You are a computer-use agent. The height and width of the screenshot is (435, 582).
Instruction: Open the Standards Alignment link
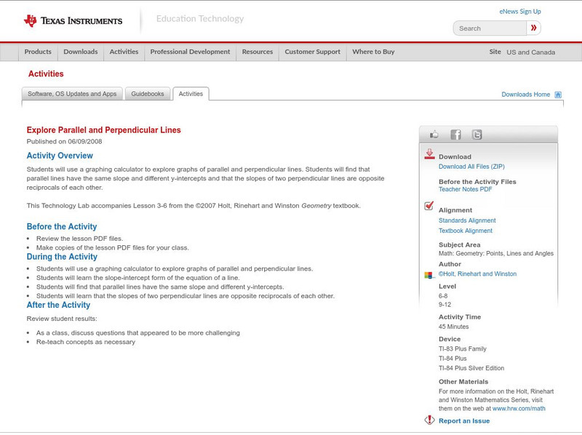click(467, 220)
